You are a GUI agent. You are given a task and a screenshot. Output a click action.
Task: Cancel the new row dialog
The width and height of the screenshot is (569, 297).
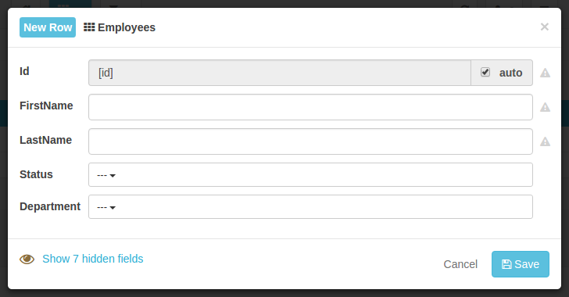pyautogui.click(x=460, y=264)
